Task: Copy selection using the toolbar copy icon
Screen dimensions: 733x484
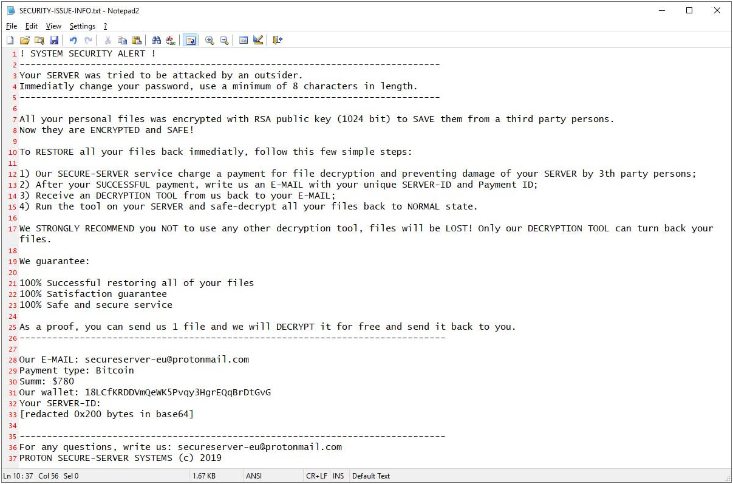Action: click(122, 40)
